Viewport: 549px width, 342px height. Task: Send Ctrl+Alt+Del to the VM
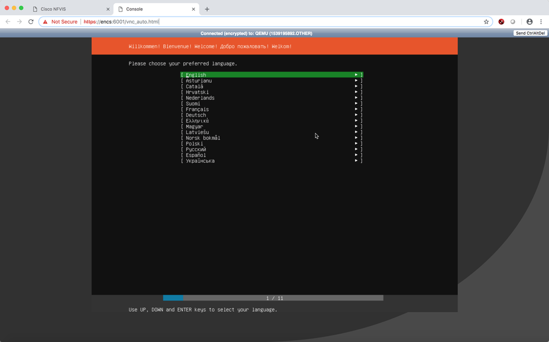(x=530, y=34)
